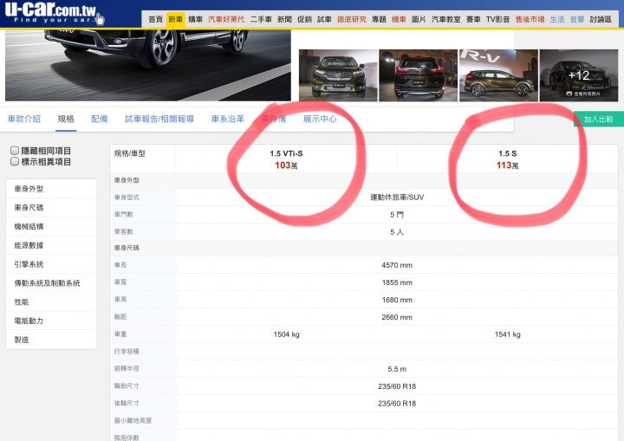Jump to 電能動力 in the sidebar

(51, 321)
